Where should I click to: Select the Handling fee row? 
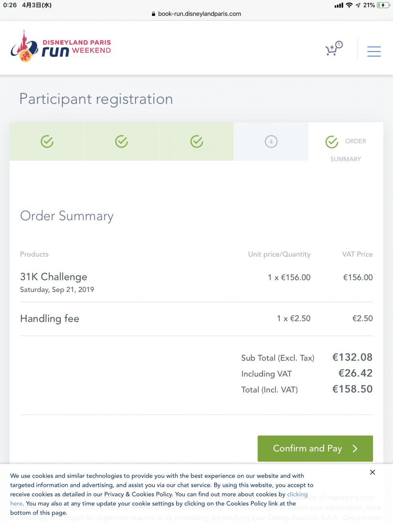(x=196, y=319)
